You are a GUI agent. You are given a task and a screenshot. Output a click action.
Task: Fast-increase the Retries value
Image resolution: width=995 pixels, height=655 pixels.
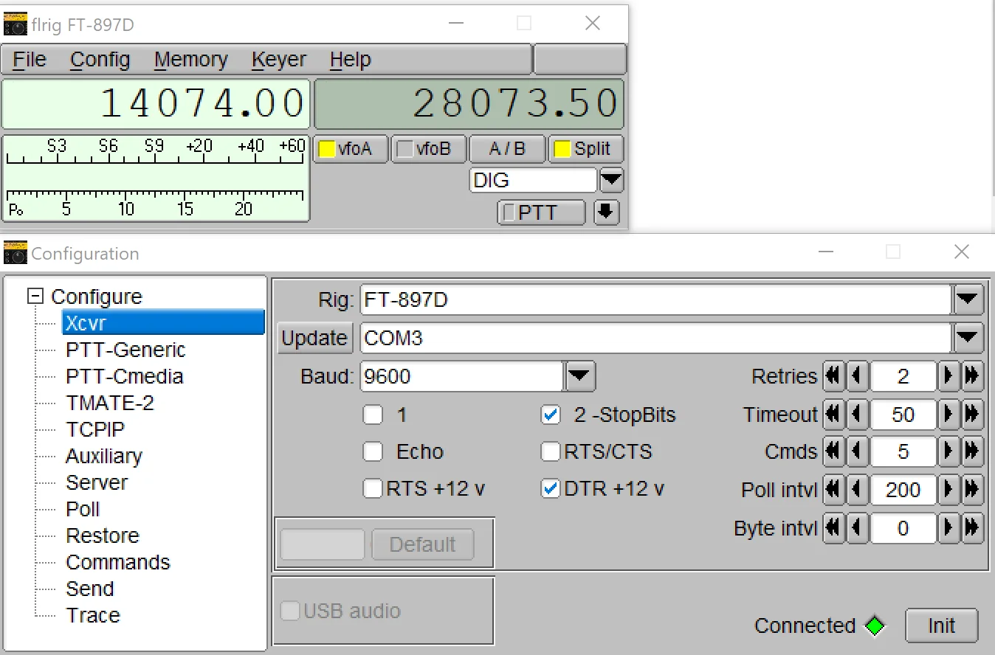click(x=972, y=377)
